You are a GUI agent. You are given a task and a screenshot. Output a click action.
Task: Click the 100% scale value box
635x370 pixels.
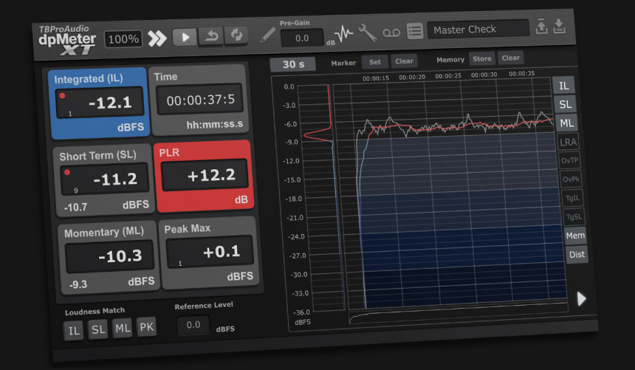coord(123,39)
